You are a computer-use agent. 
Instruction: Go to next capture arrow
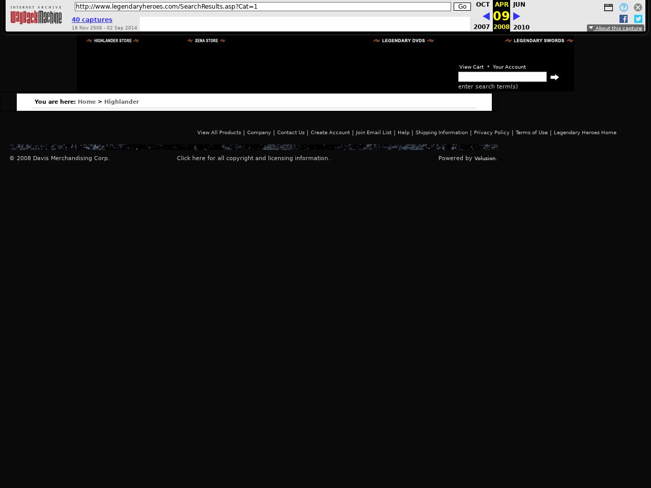(516, 16)
